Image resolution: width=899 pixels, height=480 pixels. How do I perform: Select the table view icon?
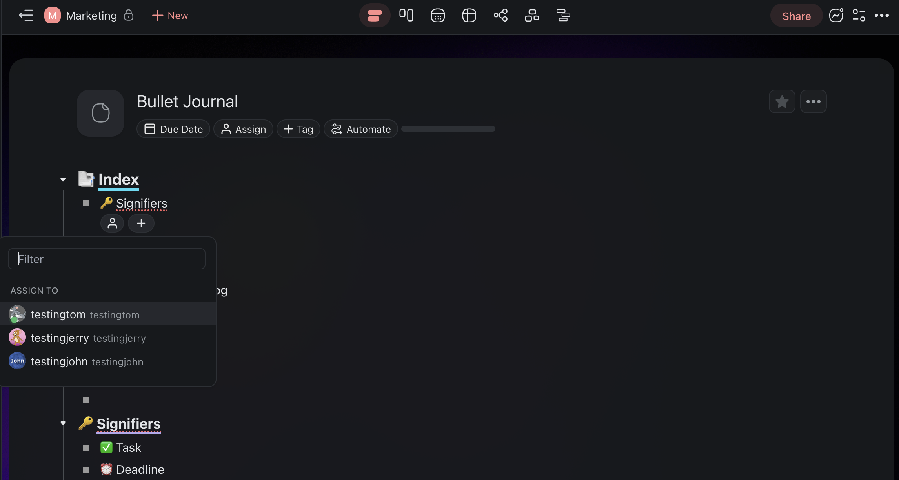469,16
